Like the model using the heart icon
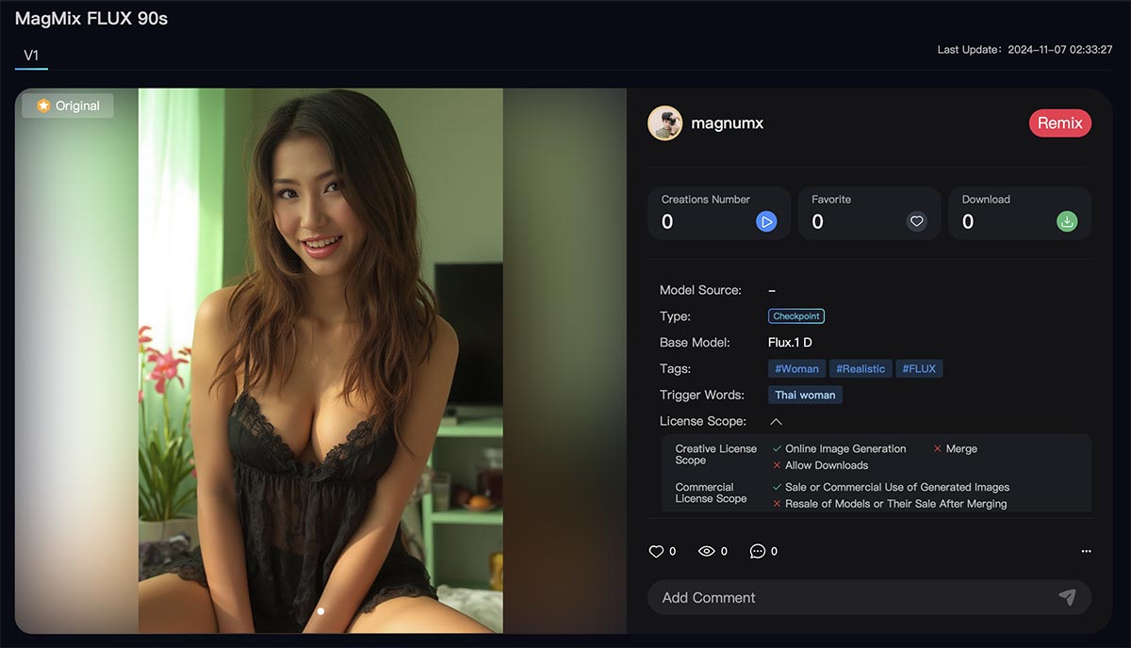Image resolution: width=1131 pixels, height=648 pixels. [x=657, y=552]
